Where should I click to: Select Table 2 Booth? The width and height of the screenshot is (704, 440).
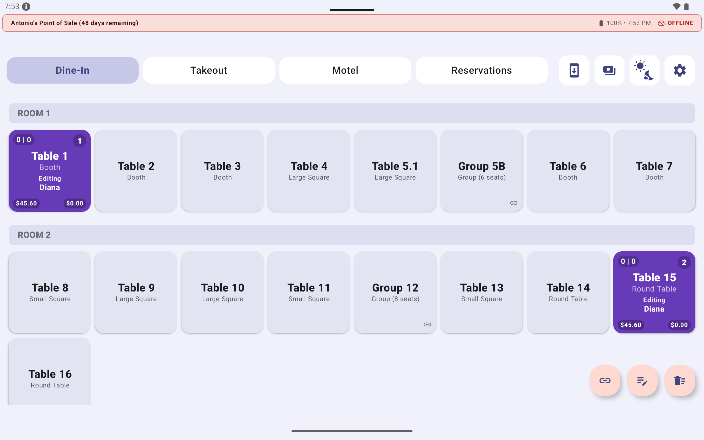(x=136, y=171)
